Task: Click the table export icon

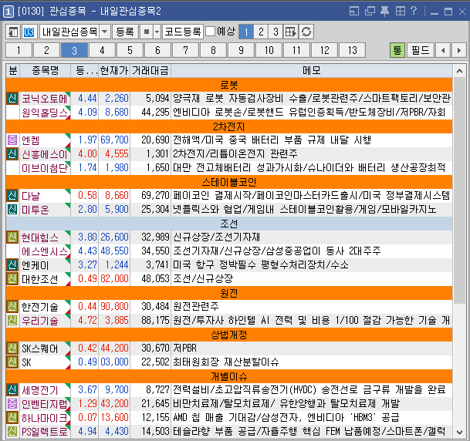Action: 291,32
